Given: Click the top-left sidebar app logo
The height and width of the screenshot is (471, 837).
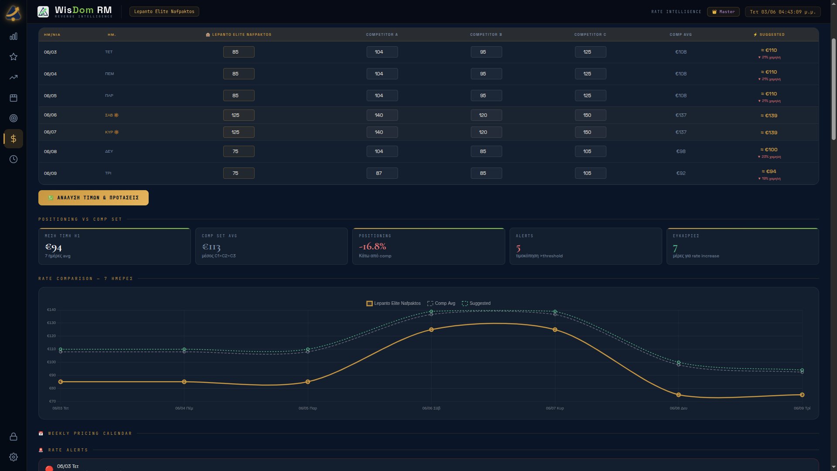Looking at the screenshot, I should click(x=14, y=13).
